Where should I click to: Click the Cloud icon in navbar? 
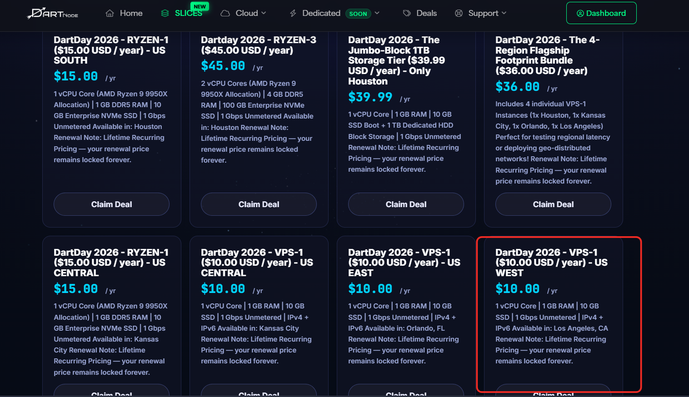click(x=225, y=13)
